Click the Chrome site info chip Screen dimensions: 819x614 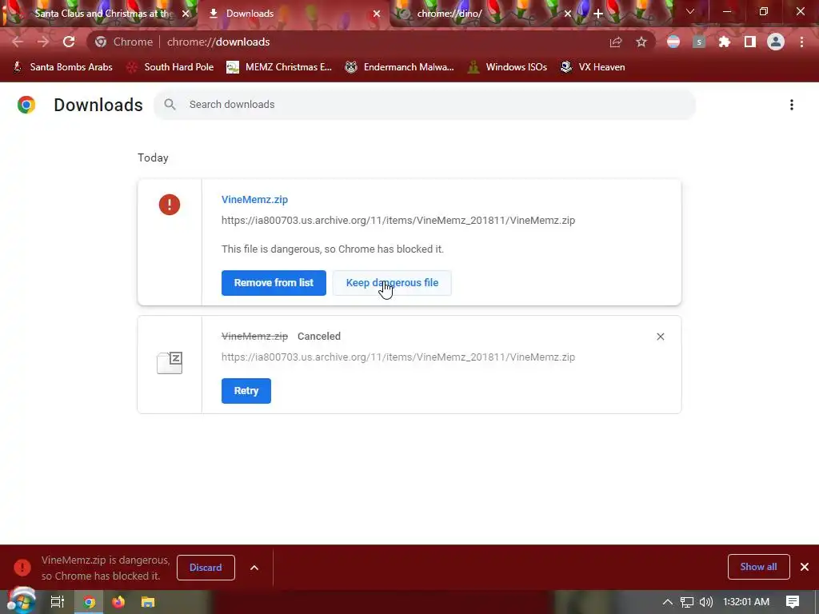click(124, 42)
